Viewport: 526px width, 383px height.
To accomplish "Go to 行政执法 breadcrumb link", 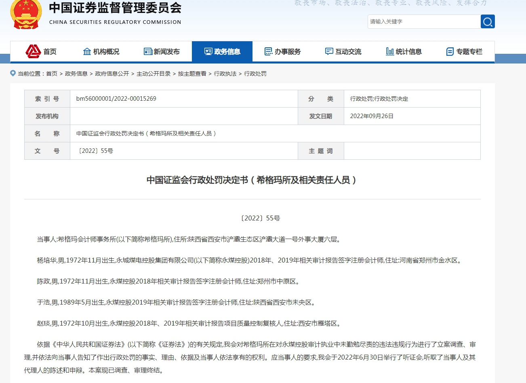I will pos(225,74).
